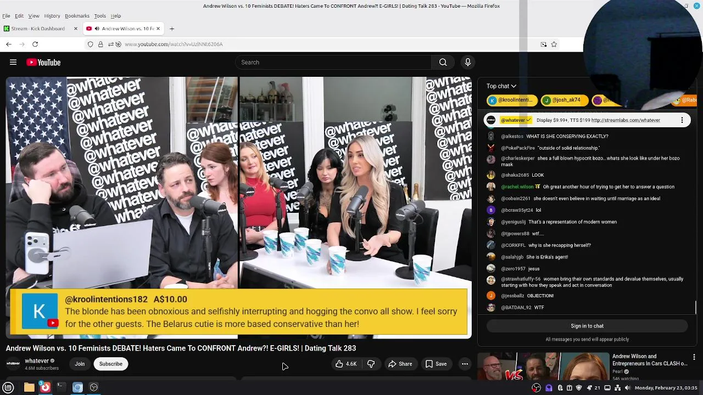Open the File menu
The height and width of the screenshot is (395, 703).
tap(6, 16)
